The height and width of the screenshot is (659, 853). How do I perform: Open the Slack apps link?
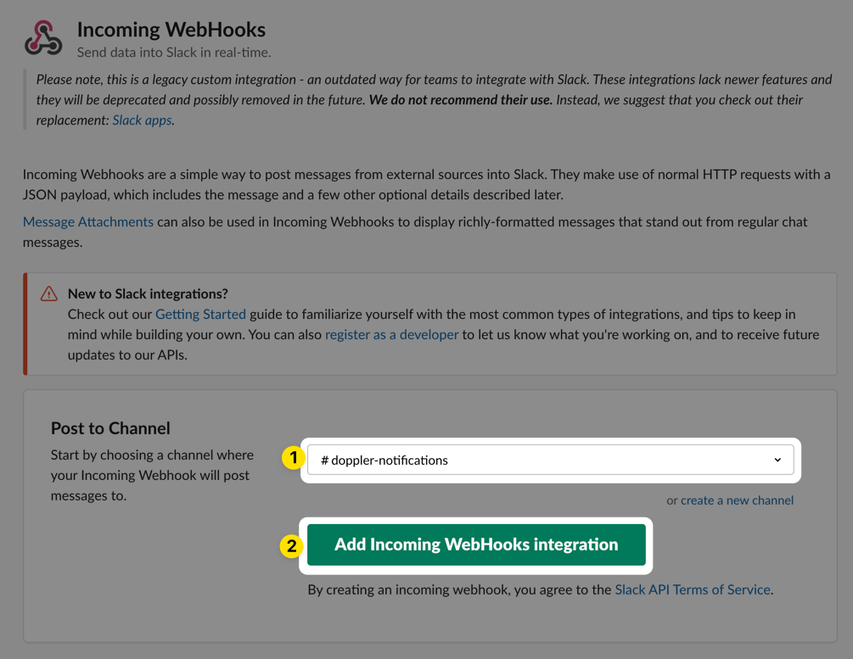tap(142, 120)
